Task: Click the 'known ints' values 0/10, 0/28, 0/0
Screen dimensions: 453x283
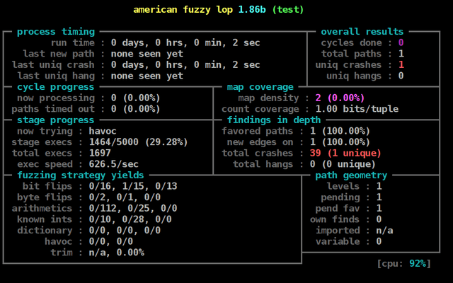Action: (x=130, y=219)
